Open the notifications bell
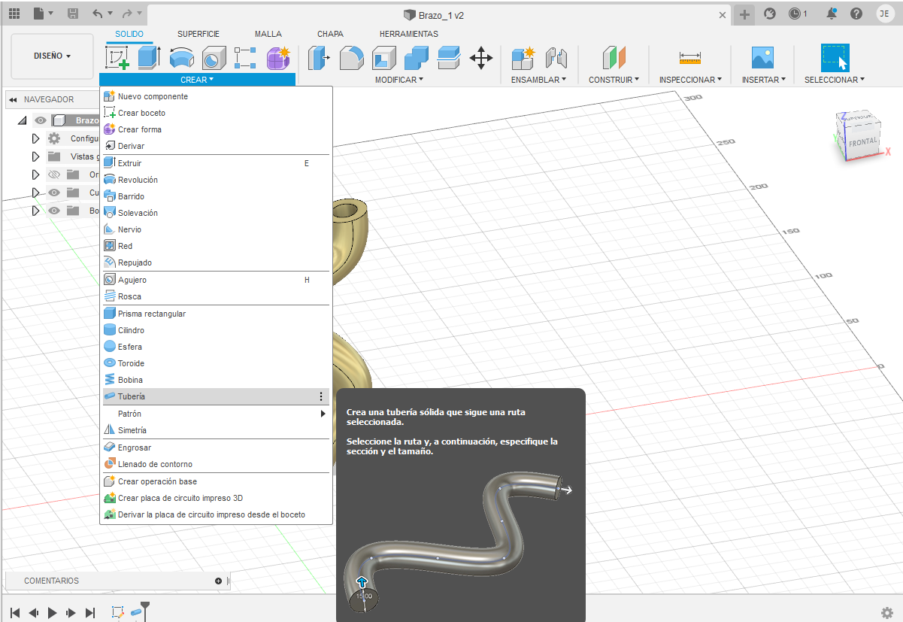This screenshot has height=622, width=903. tap(832, 14)
